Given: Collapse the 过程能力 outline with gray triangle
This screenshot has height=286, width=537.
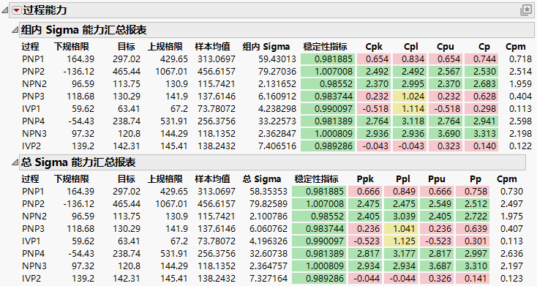Looking at the screenshot, I should [5, 10].
